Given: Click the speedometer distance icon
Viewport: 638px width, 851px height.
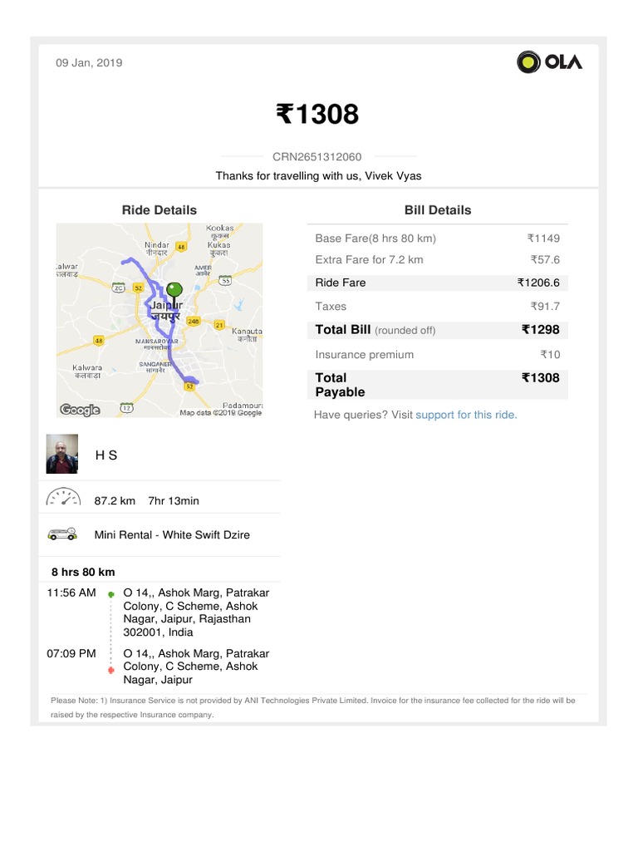Looking at the screenshot, I should pos(62,499).
